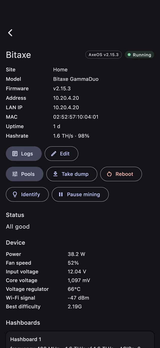Reboot the Bitaxe miner

(121, 174)
